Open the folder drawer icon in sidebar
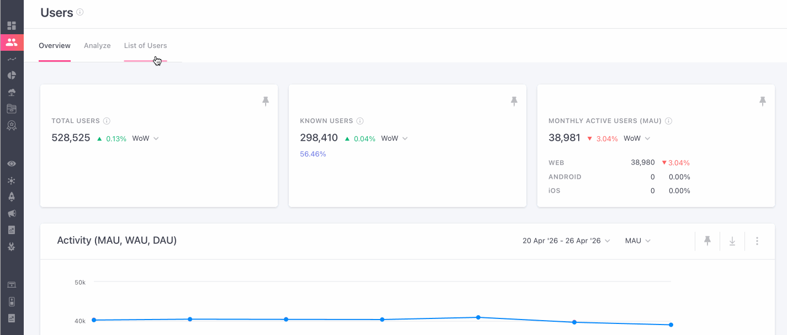The width and height of the screenshot is (787, 335). point(12,108)
